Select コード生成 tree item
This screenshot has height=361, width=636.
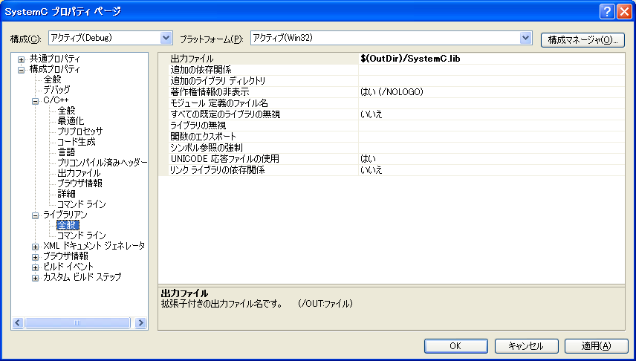(x=77, y=142)
